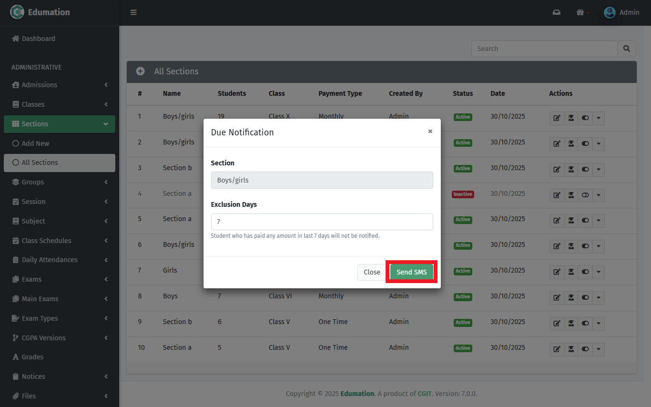Click students icon for row 3
Viewport: 651px width, 407px height.
pos(571,170)
